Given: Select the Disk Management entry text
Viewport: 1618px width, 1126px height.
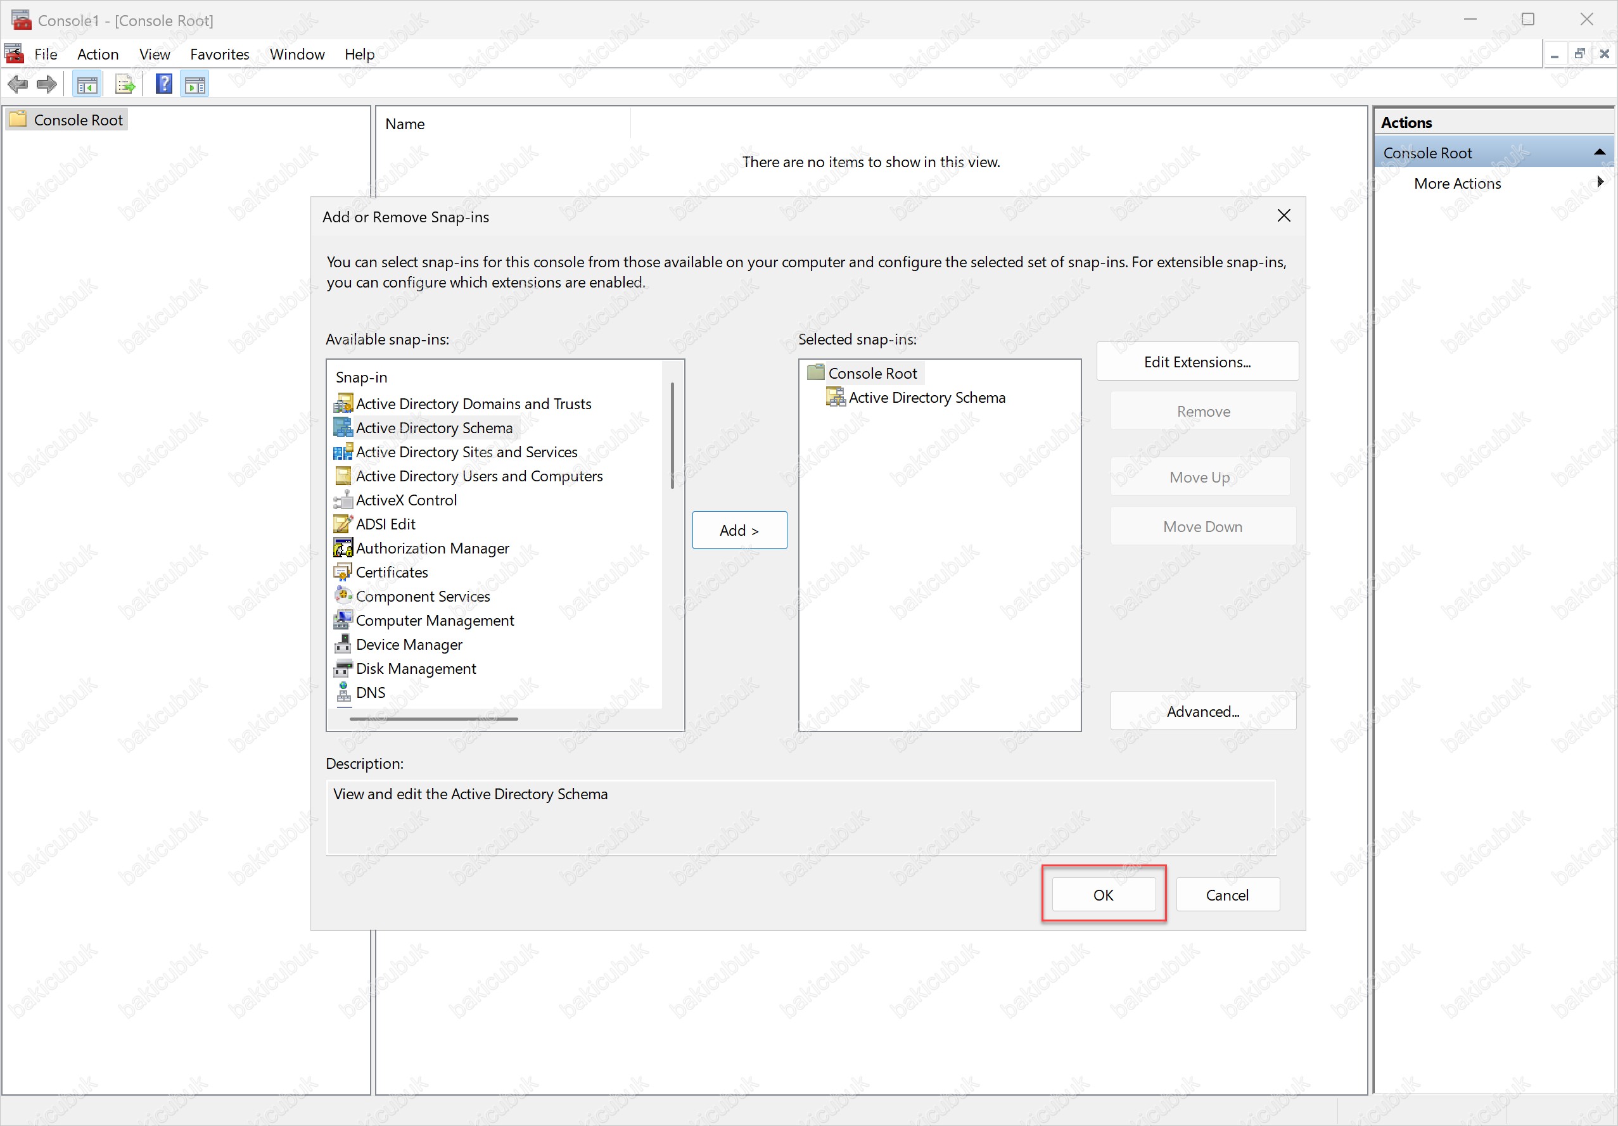Looking at the screenshot, I should [416, 668].
